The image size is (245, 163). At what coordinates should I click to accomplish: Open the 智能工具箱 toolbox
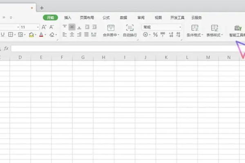click(237, 31)
